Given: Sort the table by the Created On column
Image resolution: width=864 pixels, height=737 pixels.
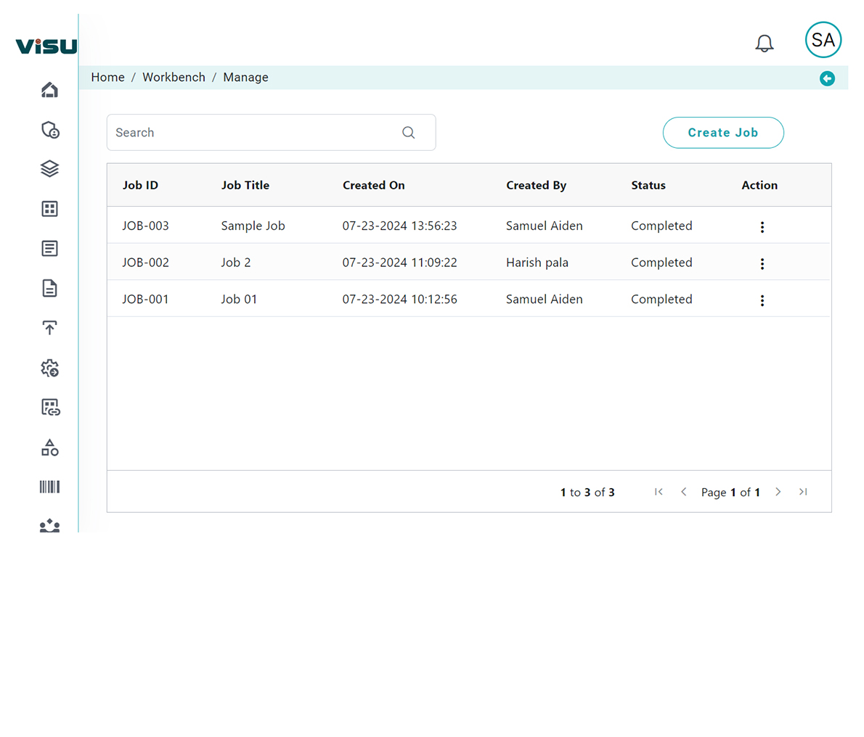Looking at the screenshot, I should [374, 186].
